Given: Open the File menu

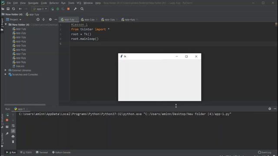Looking at the screenshot, I should (x=9, y=3).
